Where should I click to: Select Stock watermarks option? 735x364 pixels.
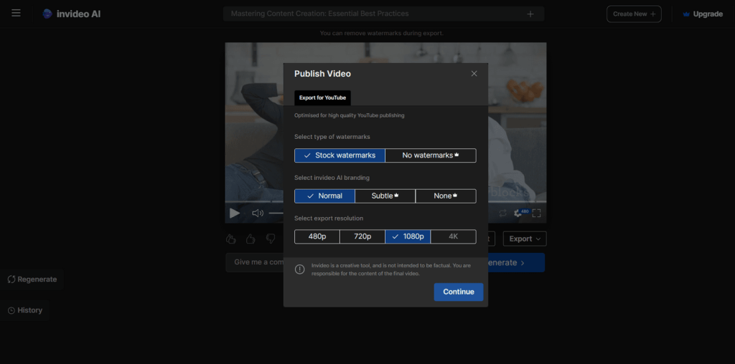click(x=340, y=155)
